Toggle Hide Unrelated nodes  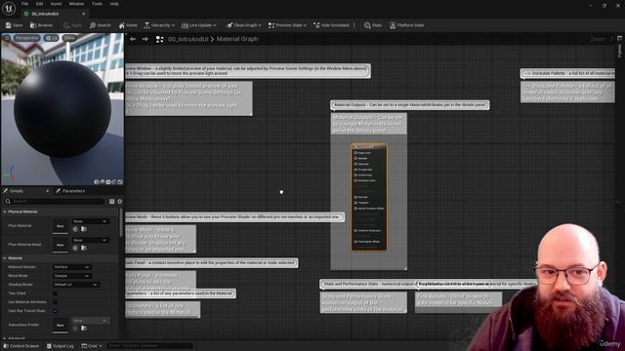click(331, 25)
